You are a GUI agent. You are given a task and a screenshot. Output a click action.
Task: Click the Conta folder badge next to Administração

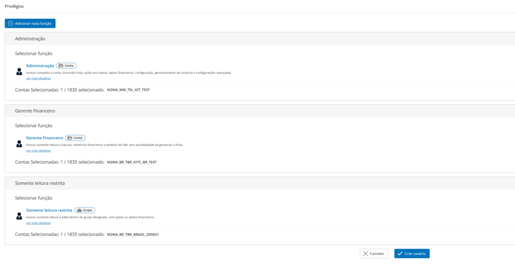[x=66, y=66]
